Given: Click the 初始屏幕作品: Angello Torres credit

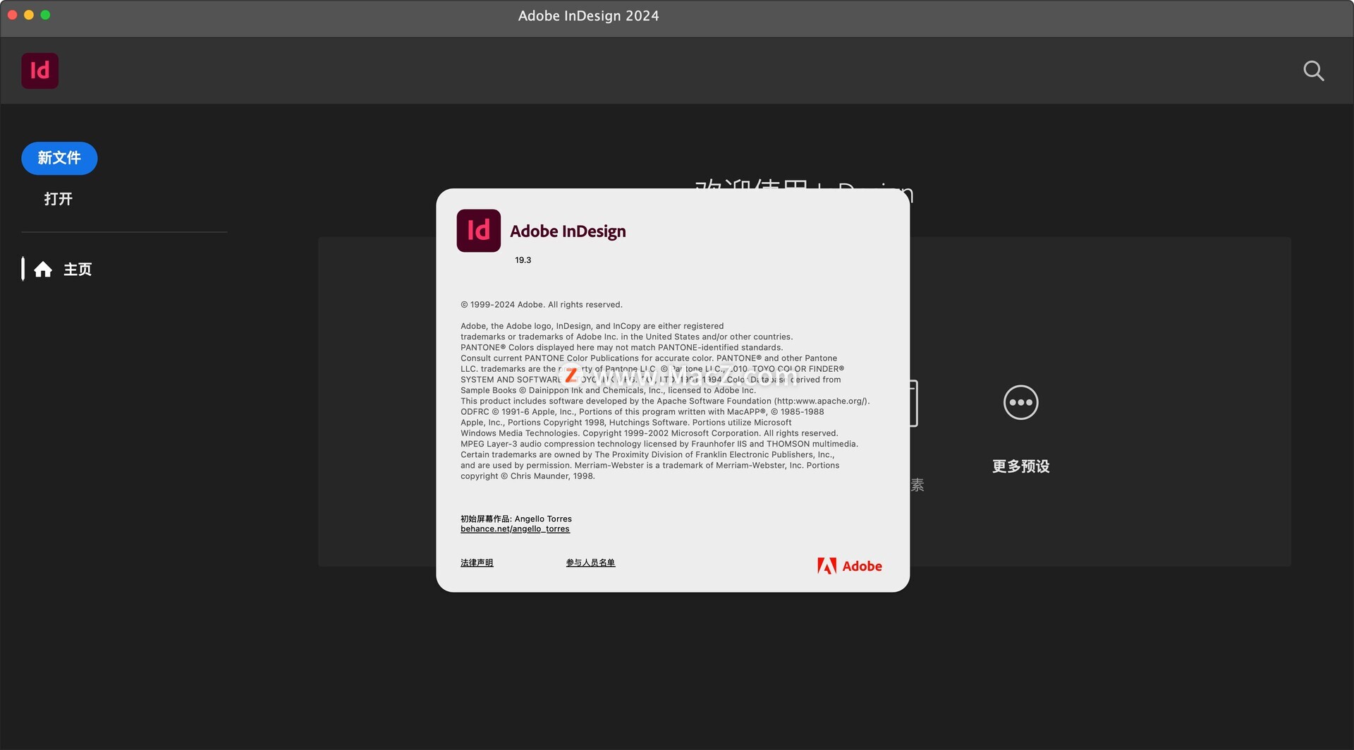Looking at the screenshot, I should point(516,519).
